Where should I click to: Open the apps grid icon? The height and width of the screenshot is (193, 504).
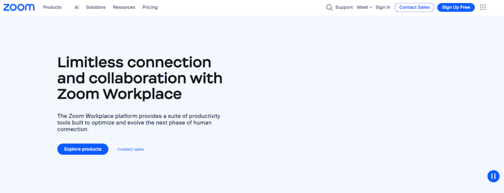point(483,7)
